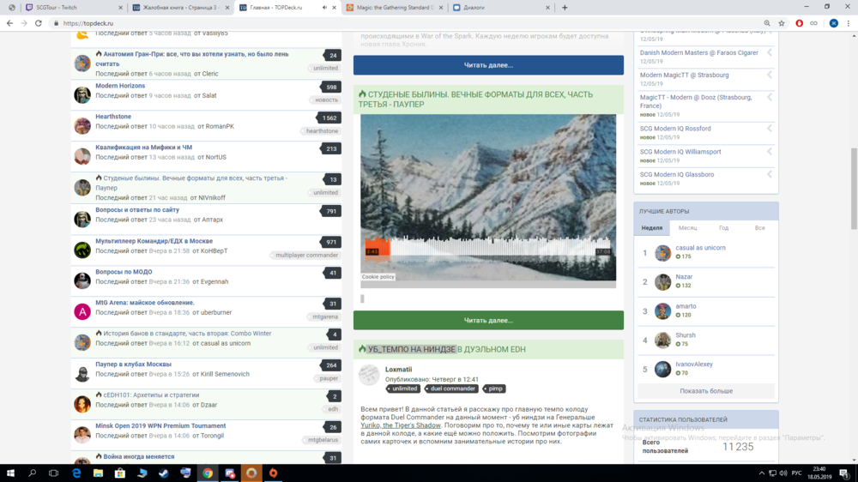This screenshot has width=858, height=482.
Task: Open the Windows Start menu
Action: tap(10, 473)
